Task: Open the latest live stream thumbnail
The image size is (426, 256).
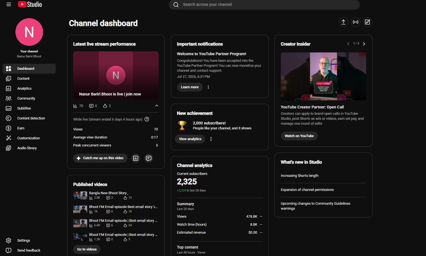Action: pyautogui.click(x=116, y=75)
